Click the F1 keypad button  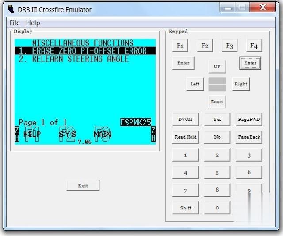pyautogui.click(x=180, y=46)
